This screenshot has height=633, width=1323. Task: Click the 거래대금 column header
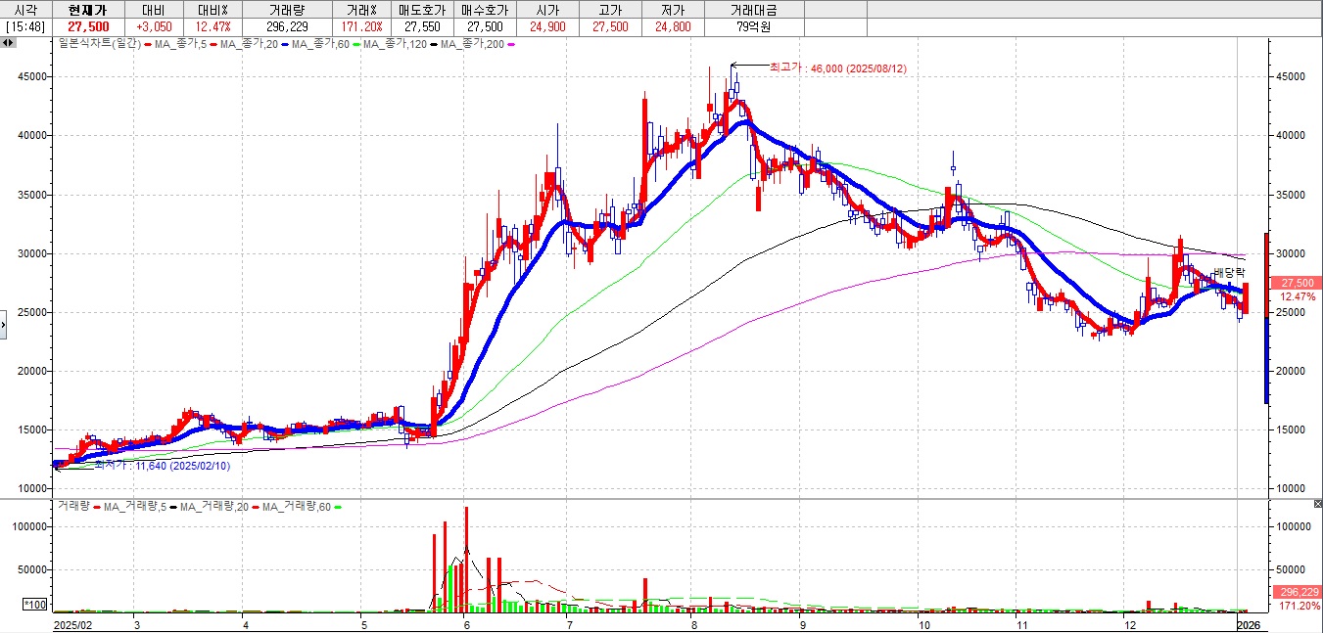[753, 9]
